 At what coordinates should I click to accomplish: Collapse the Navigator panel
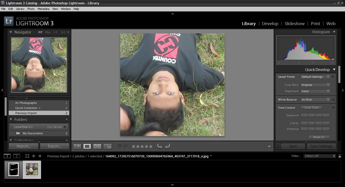click(x=11, y=32)
